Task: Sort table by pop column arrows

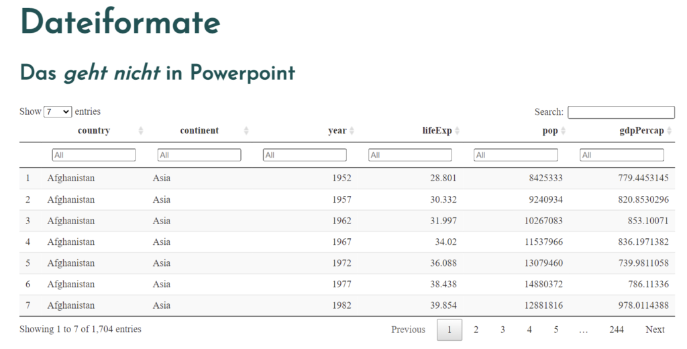Action: pos(563,131)
